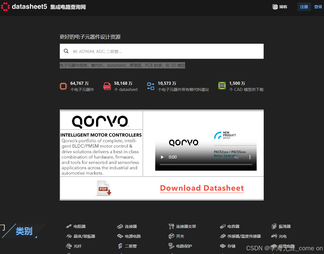Image resolution: width=324 pixels, height=254 pixels.
Task: Open the 存储 category link
Action: [231, 246]
